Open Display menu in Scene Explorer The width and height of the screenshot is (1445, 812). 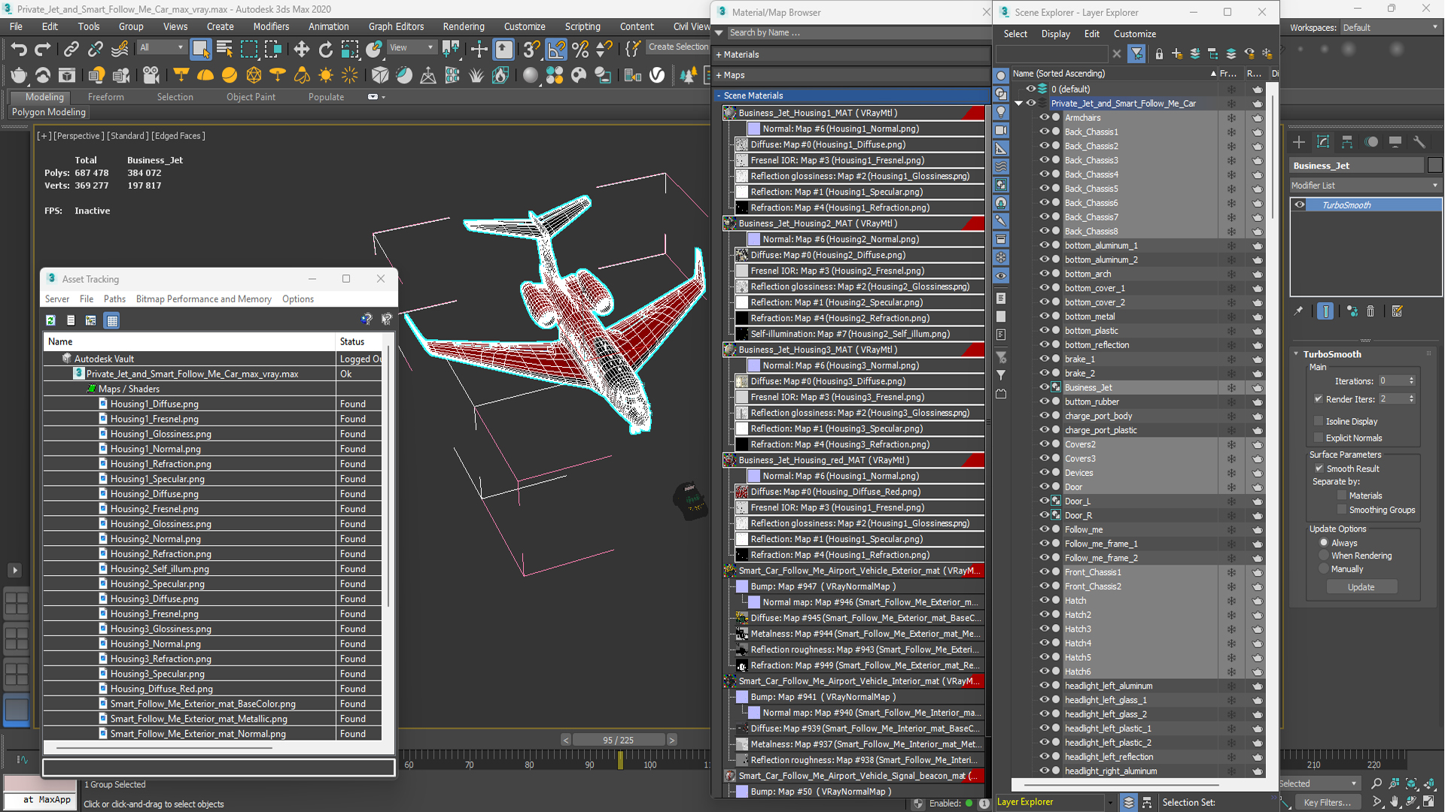tap(1055, 34)
